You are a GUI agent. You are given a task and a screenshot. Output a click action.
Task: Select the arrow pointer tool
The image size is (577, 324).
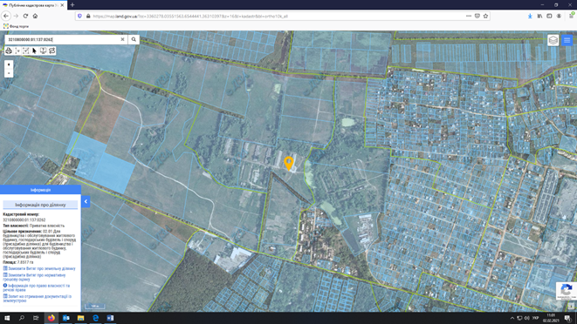tap(34, 51)
